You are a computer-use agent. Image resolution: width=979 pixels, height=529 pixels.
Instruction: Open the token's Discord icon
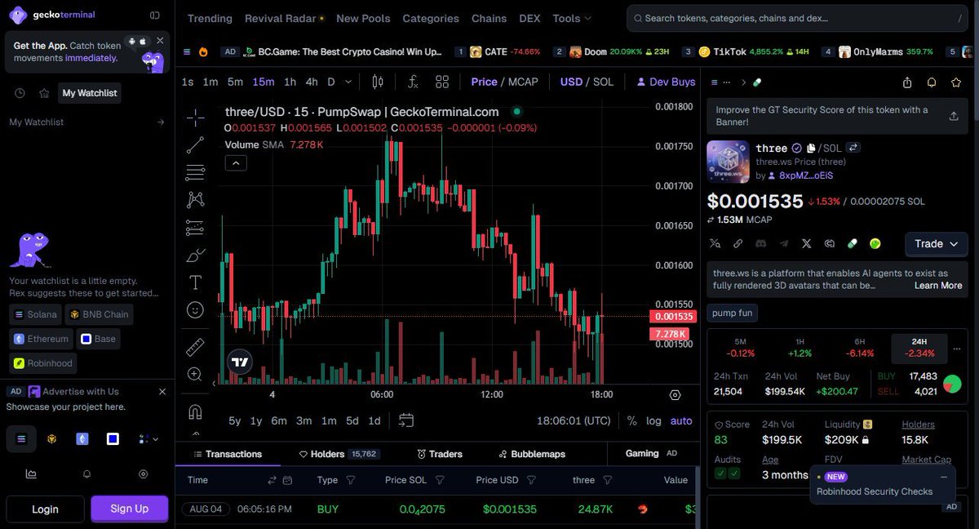761,243
